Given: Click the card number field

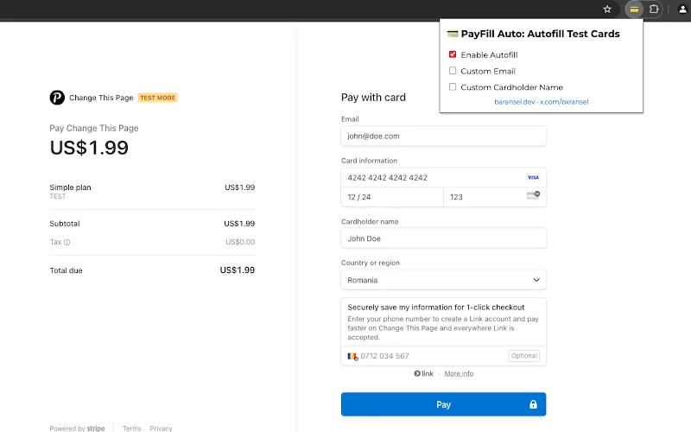Looking at the screenshot, I should (x=443, y=178).
